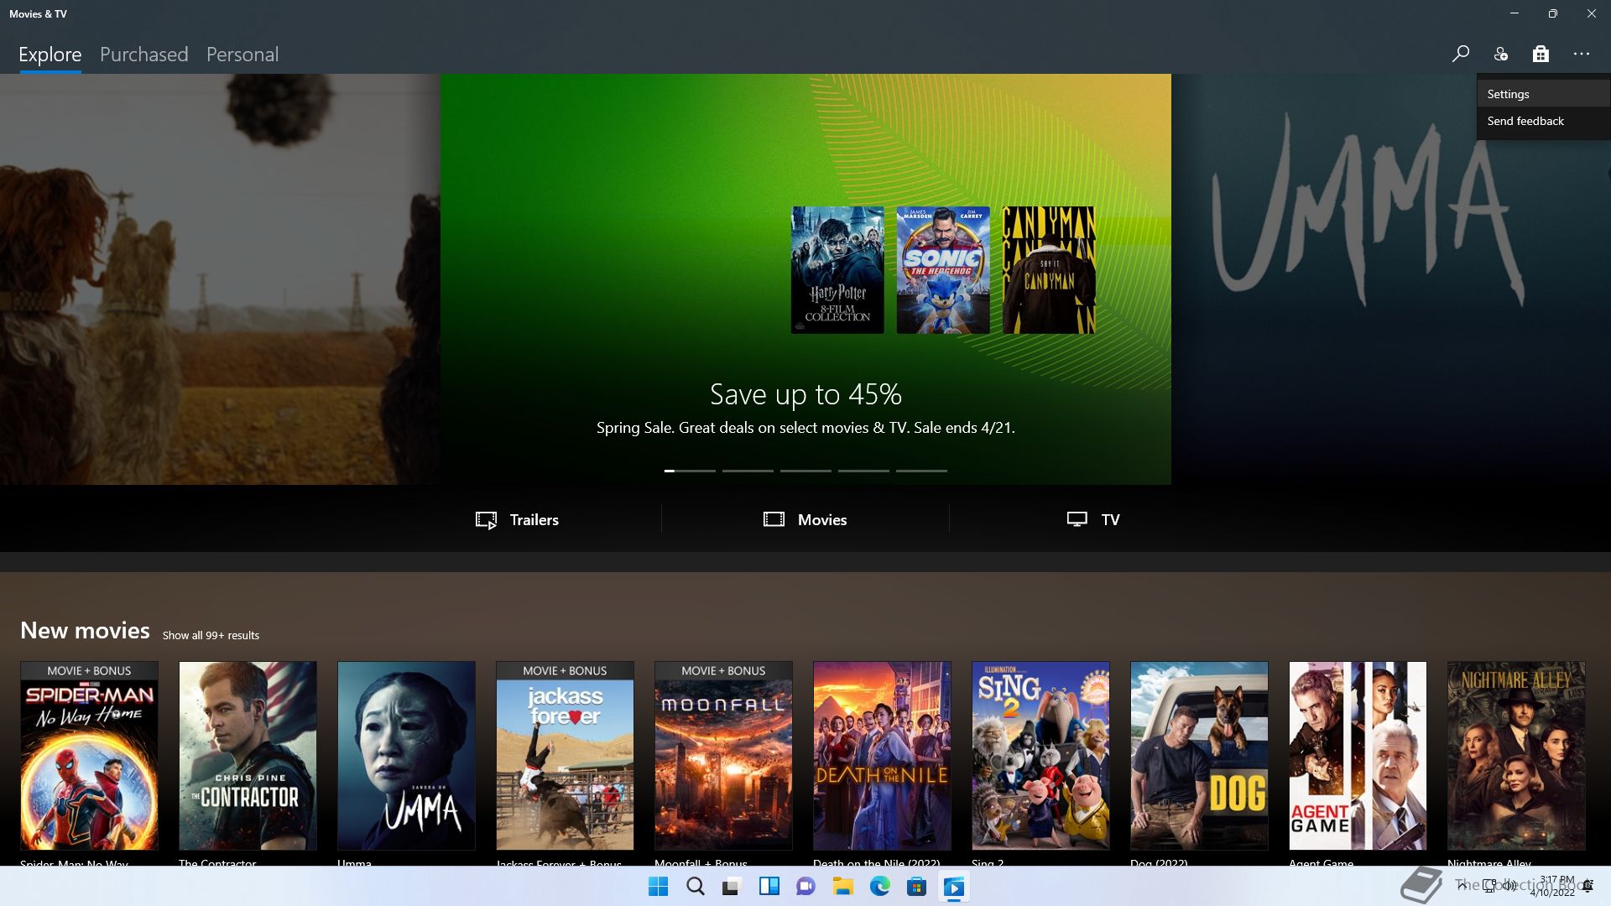
Task: Launch Microsoft Edge from the taskbar
Action: coord(879,886)
